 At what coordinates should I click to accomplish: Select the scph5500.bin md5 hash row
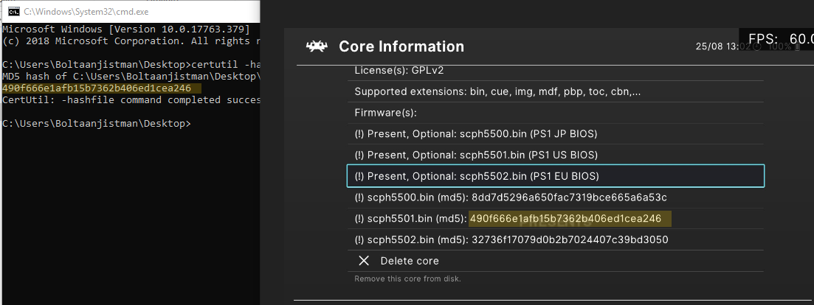(556, 197)
